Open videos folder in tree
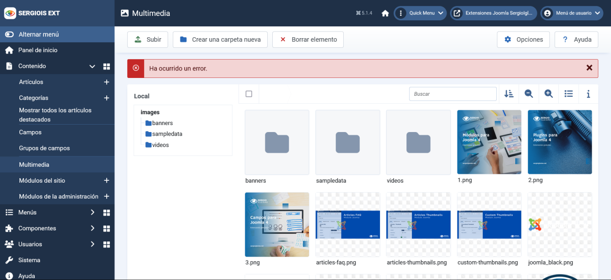Image resolution: width=611 pixels, height=280 pixels. [x=157, y=145]
